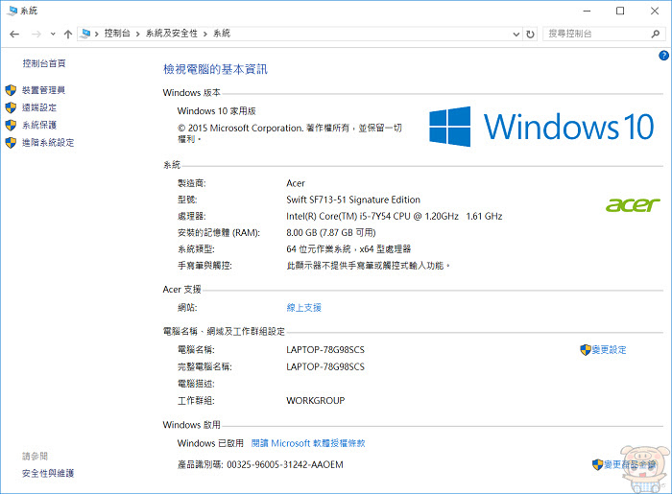
Task: Click the forward navigation arrow
Action: (x=36, y=34)
